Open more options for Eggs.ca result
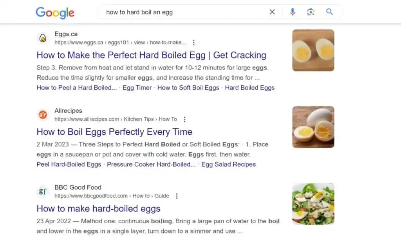 193,43
